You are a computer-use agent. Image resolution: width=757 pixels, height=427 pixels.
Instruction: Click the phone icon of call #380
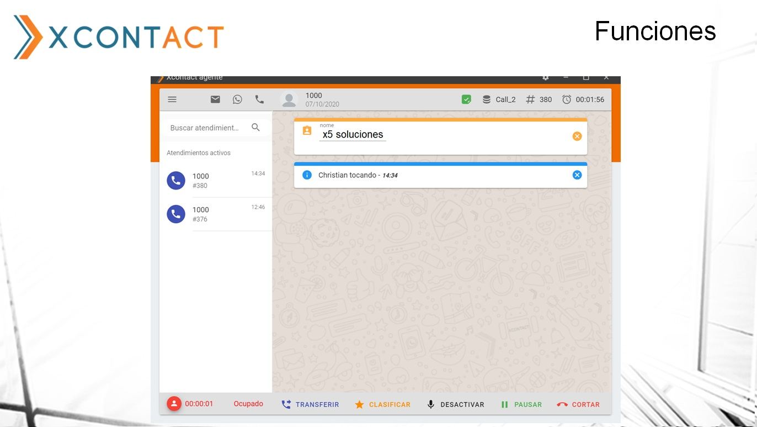tap(176, 181)
